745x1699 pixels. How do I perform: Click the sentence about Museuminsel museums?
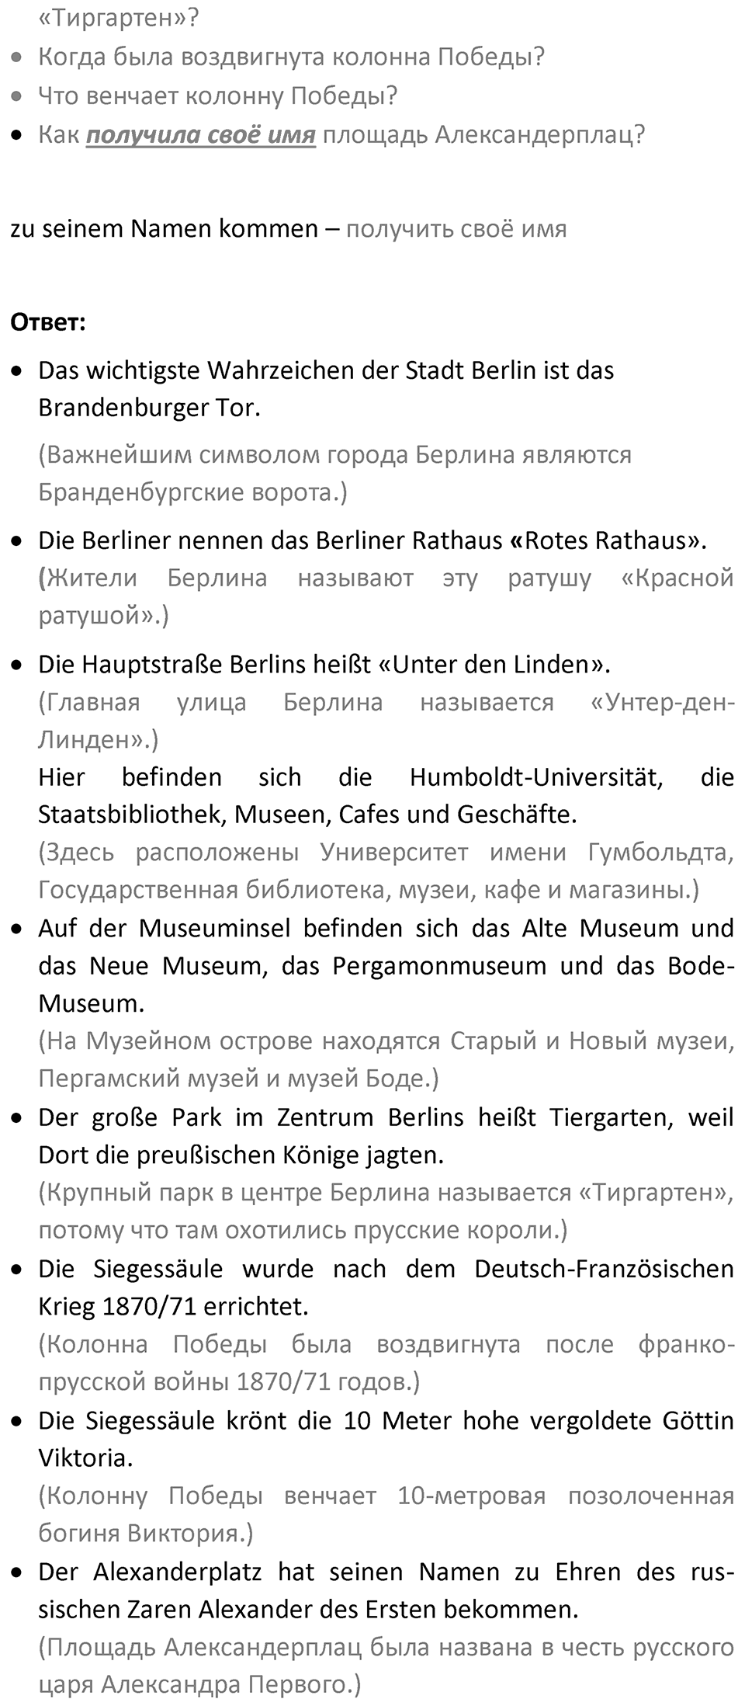(386, 966)
